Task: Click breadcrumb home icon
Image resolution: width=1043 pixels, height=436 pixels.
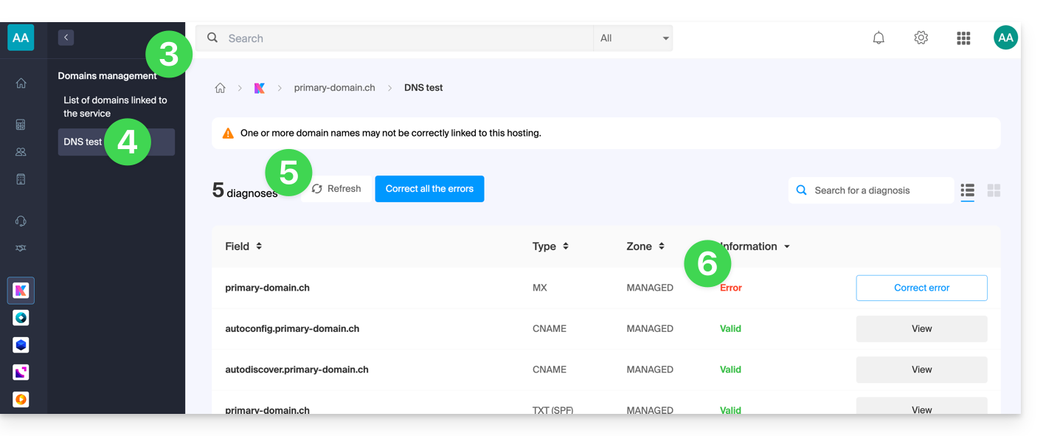Action: coord(220,88)
